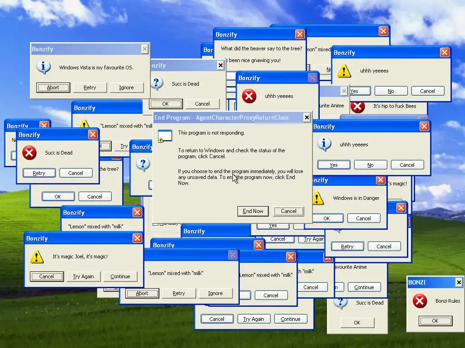Click question icon in Succ is Dead OK/Cancel dialog
Image resolution: width=465 pixels, height=348 pixels.
(157, 84)
